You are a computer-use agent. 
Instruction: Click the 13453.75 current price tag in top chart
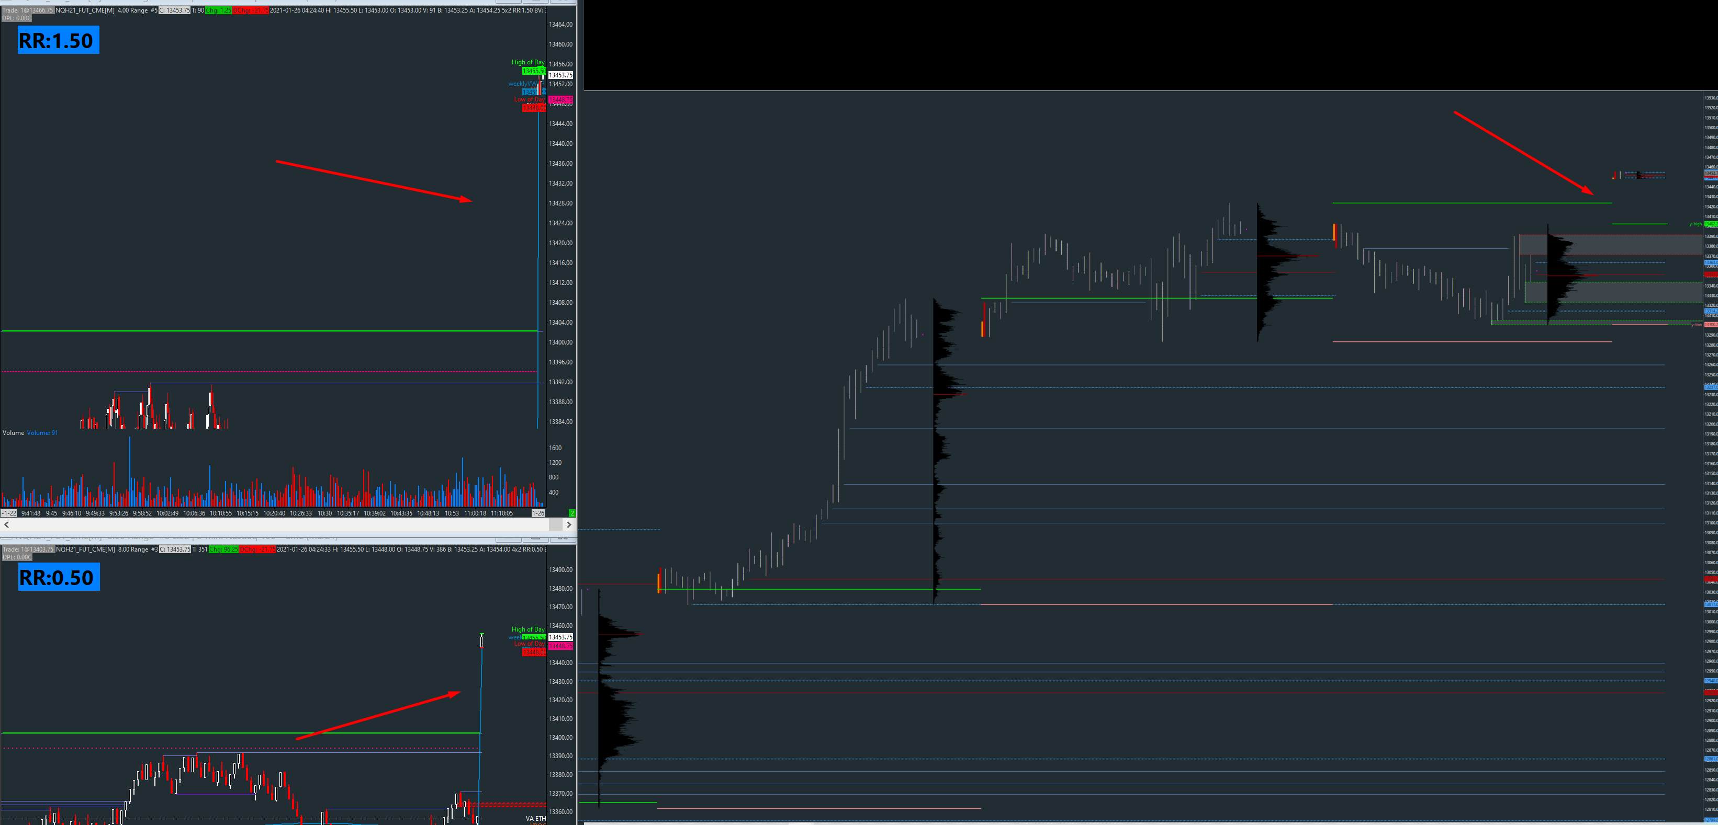560,75
